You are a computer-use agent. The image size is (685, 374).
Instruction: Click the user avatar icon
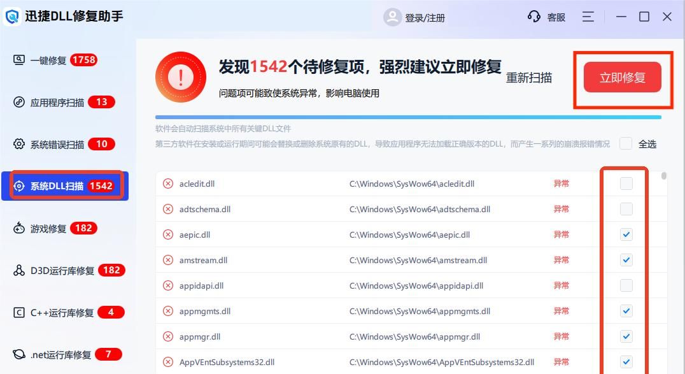point(392,17)
